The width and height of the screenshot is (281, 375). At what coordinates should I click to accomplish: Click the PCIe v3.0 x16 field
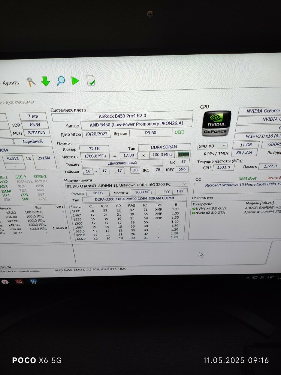click(258, 136)
